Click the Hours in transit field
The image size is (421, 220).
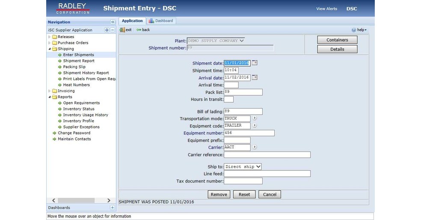click(x=228, y=99)
